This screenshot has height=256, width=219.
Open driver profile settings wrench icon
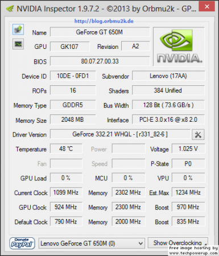(198, 135)
